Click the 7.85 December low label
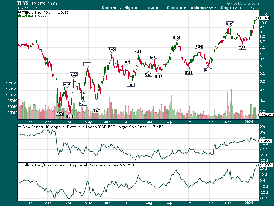The height and width of the screenshot is (206, 274). tap(242, 47)
